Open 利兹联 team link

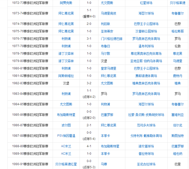106,24
